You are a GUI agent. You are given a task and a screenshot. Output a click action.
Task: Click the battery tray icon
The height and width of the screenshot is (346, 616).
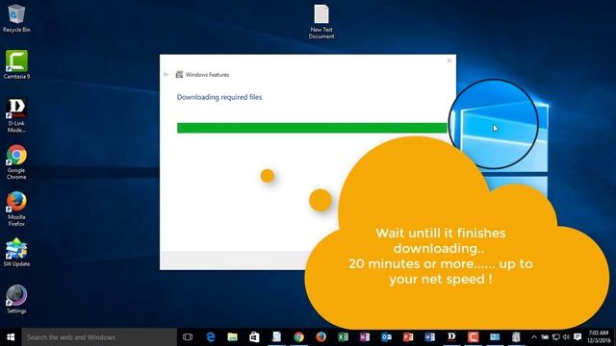545,337
